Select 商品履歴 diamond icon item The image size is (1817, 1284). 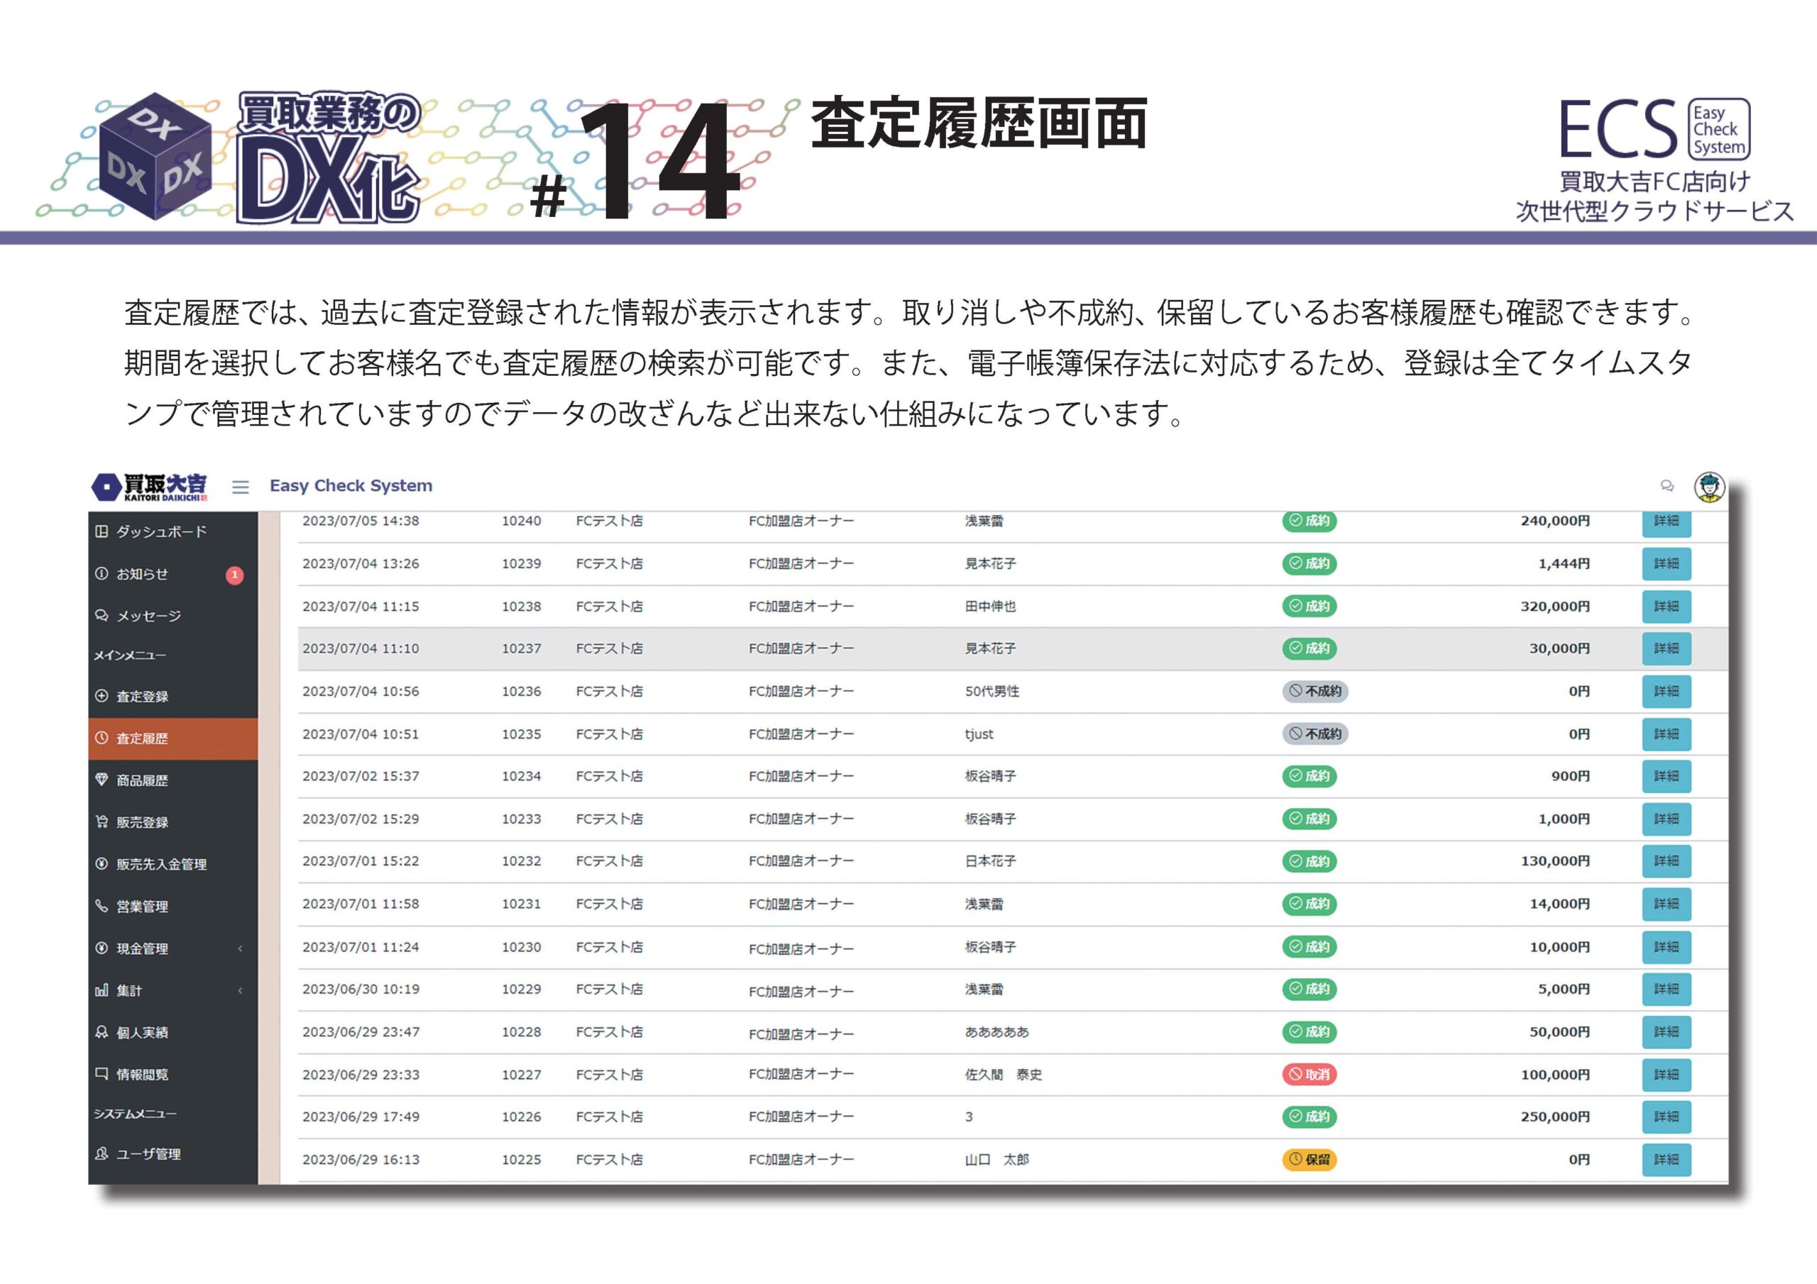pos(143,780)
